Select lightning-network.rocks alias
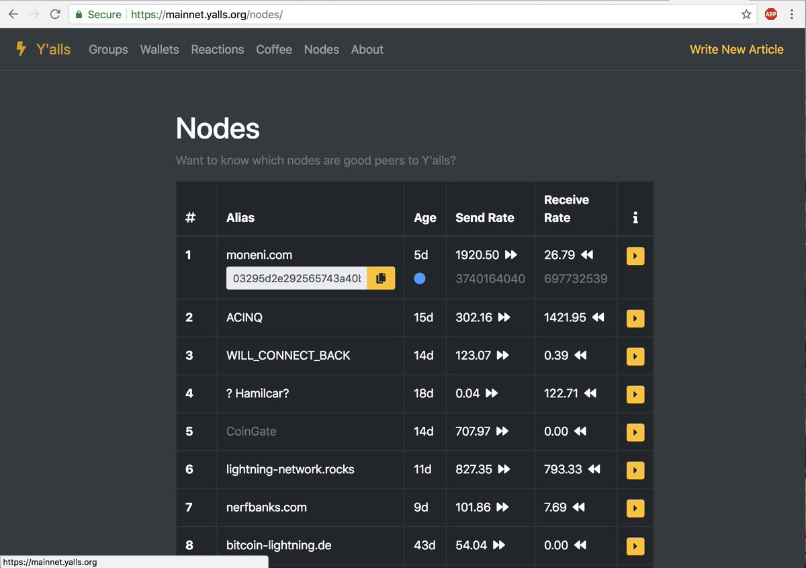 pyautogui.click(x=290, y=469)
